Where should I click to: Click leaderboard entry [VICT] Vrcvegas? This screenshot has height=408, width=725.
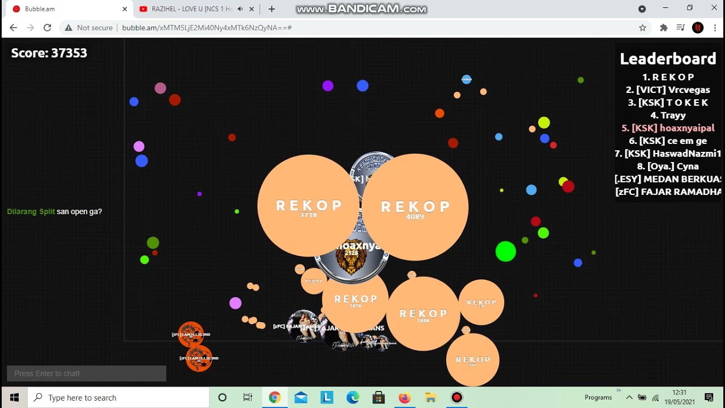click(x=668, y=90)
